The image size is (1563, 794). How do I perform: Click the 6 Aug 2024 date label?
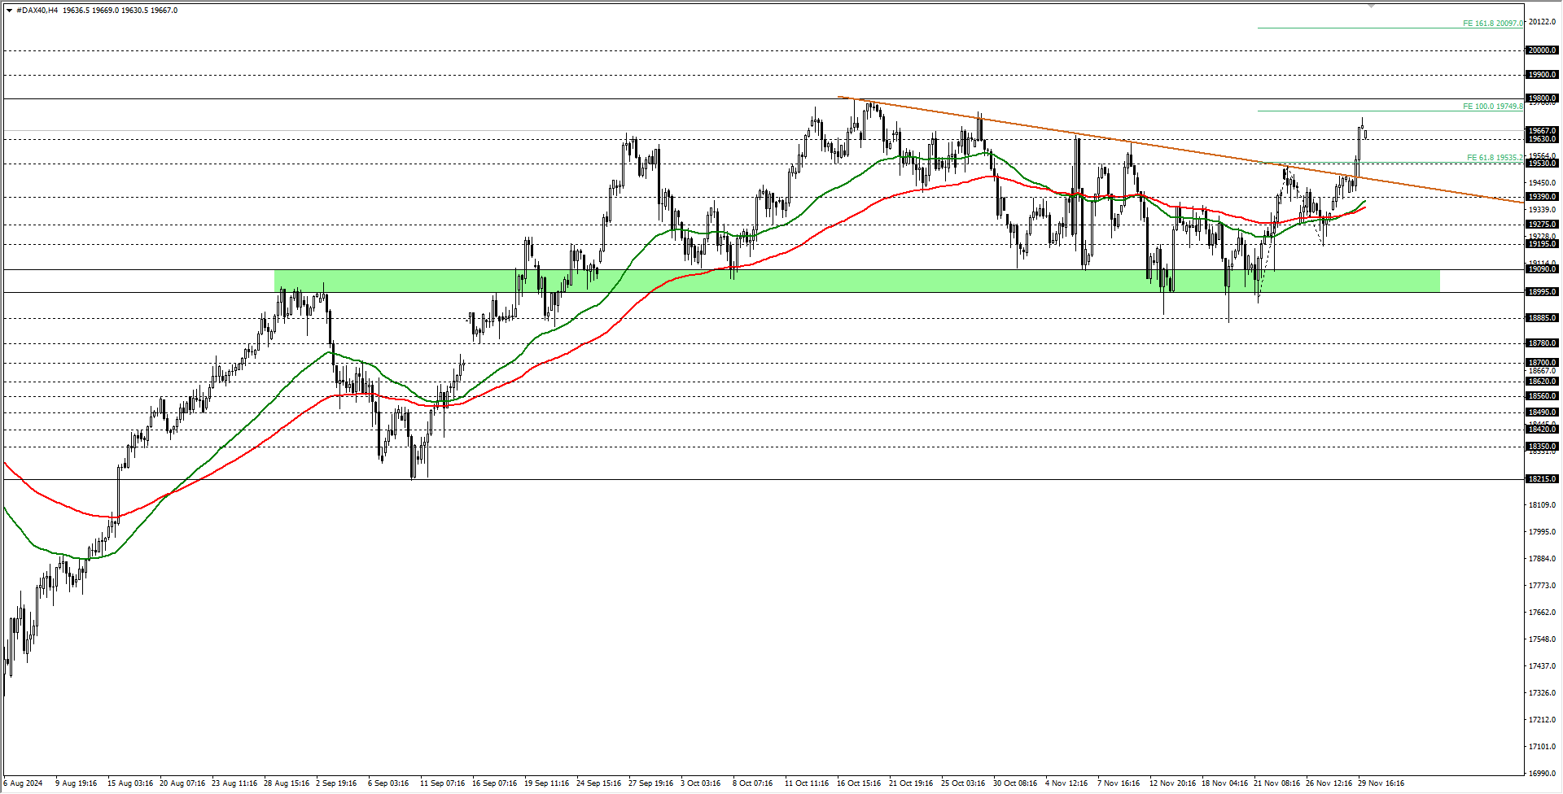point(23,783)
